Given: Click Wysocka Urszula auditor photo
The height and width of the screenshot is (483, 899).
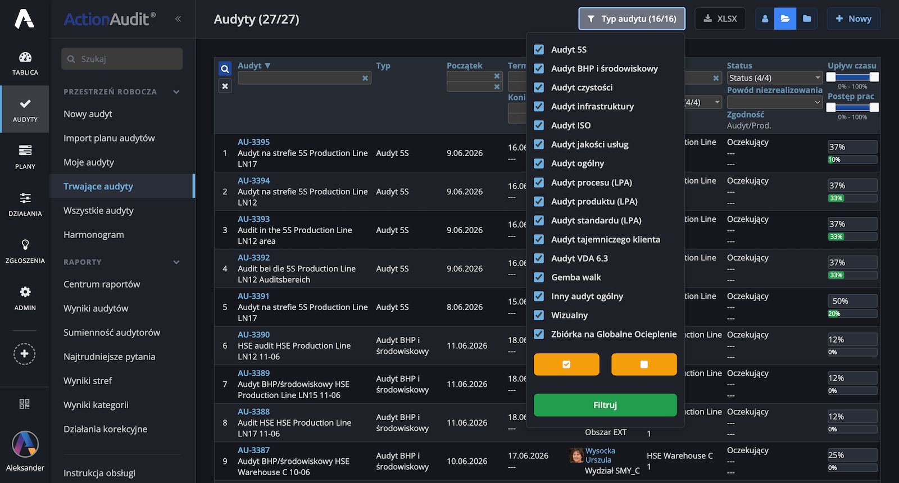Looking at the screenshot, I should (x=576, y=455).
